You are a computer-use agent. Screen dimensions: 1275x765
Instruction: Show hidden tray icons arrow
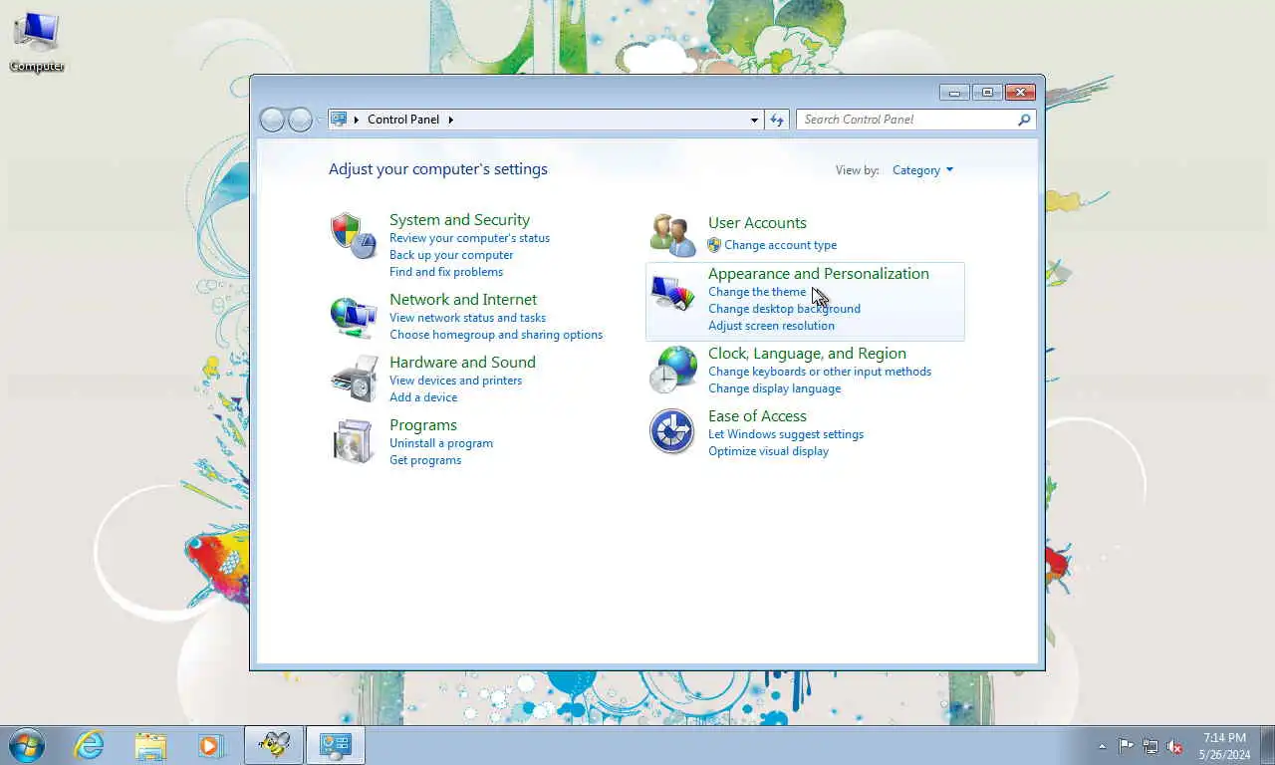point(1102,746)
